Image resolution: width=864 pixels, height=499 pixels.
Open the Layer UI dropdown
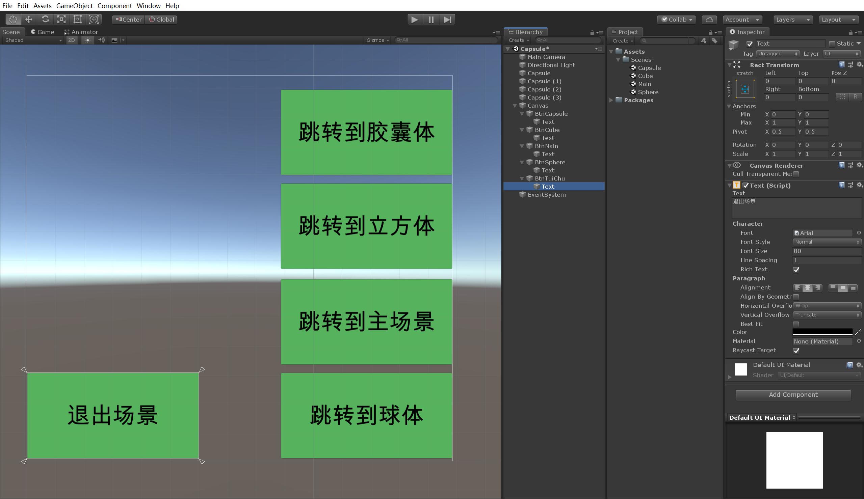tap(842, 54)
